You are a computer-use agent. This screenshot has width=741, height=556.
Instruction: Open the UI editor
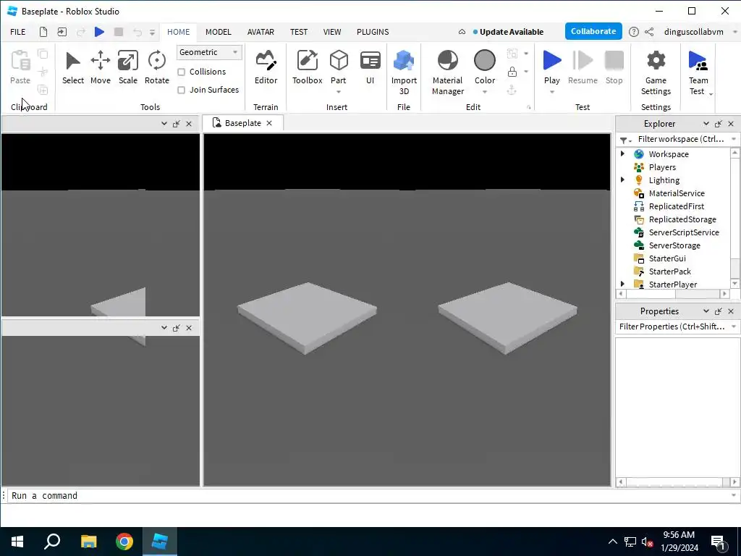(x=370, y=68)
